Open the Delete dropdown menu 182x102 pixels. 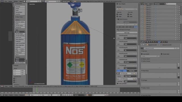(x=20, y=59)
